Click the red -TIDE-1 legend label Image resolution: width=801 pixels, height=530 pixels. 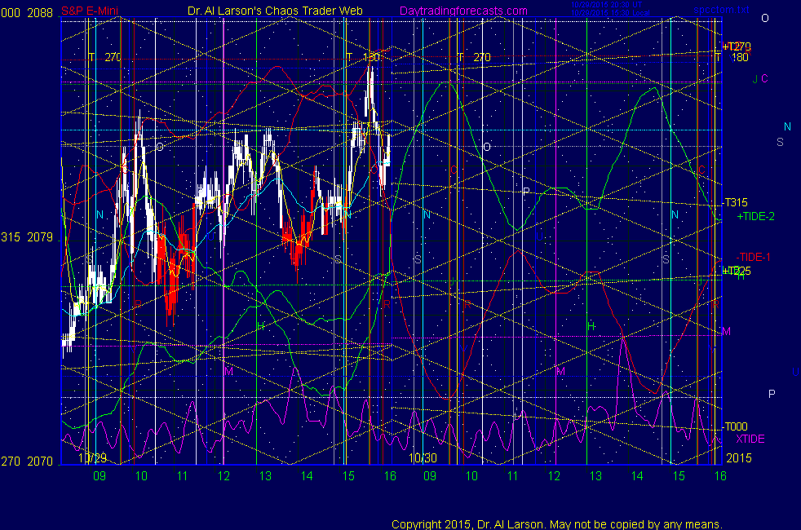point(753,257)
